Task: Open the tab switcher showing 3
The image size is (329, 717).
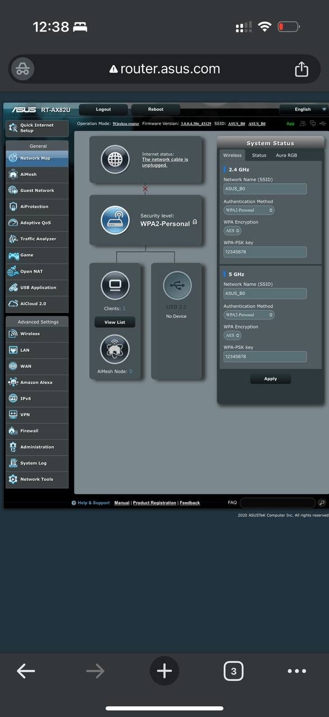Action: click(x=233, y=671)
